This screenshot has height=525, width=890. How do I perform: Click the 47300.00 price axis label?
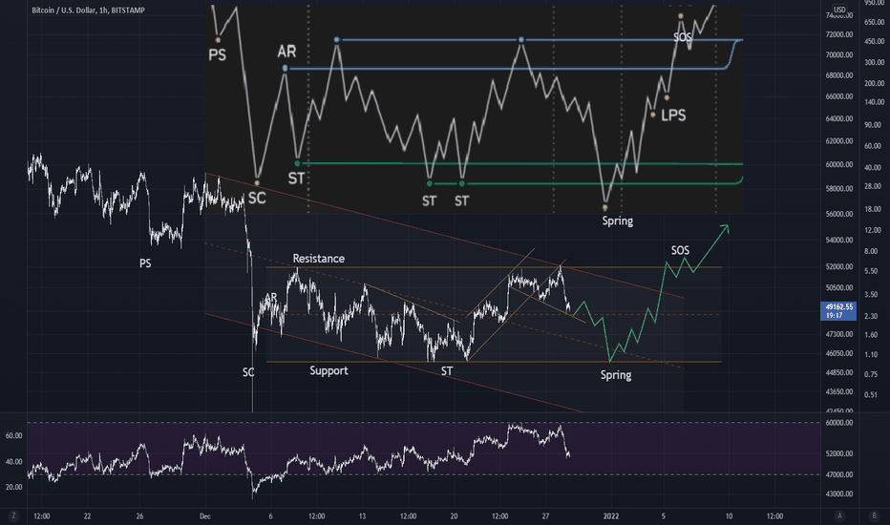[839, 334]
